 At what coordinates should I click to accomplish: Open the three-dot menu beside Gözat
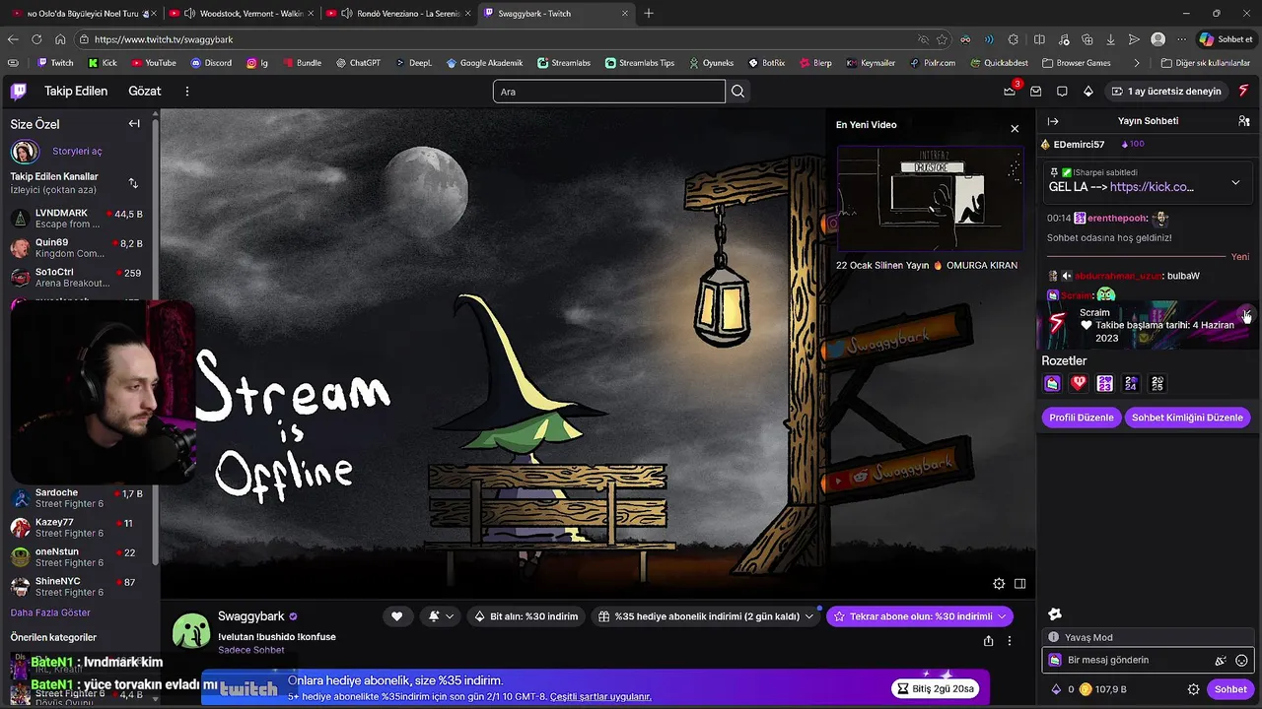click(187, 92)
